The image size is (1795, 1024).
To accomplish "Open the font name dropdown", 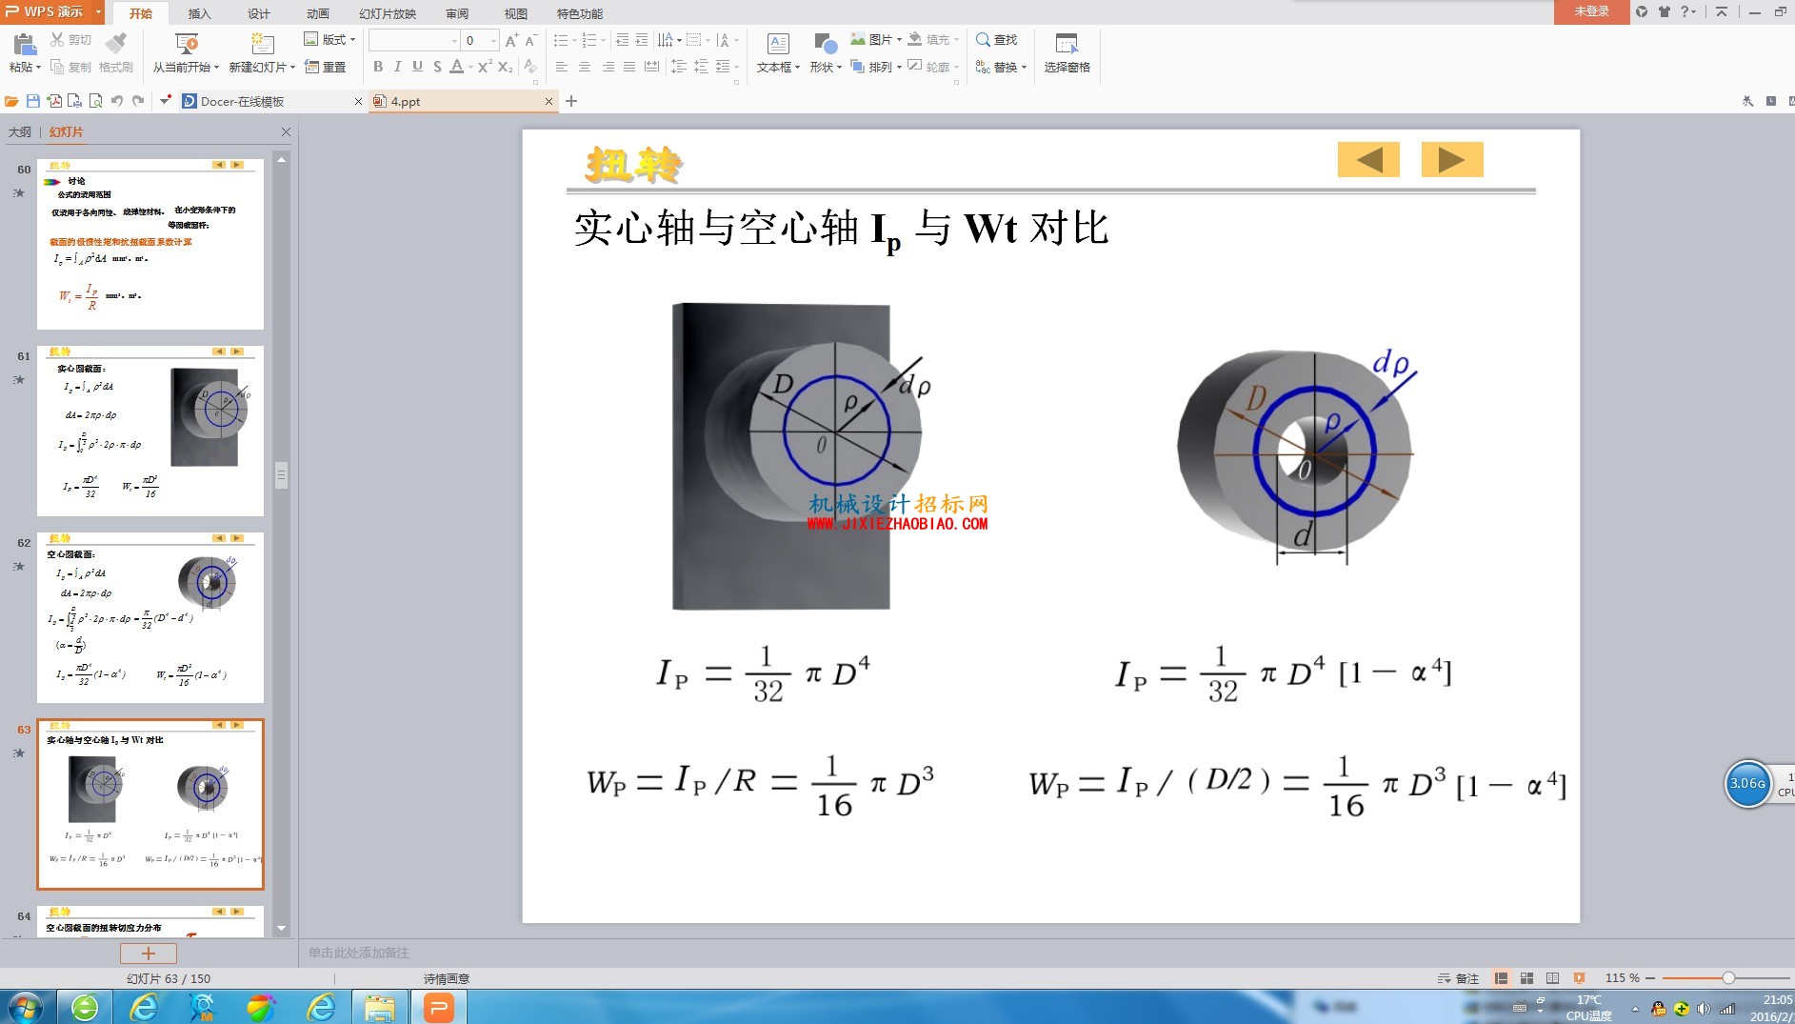I will pyautogui.click(x=454, y=40).
